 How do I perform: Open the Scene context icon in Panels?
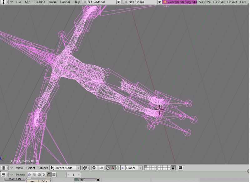pyautogui.click(x=54, y=175)
